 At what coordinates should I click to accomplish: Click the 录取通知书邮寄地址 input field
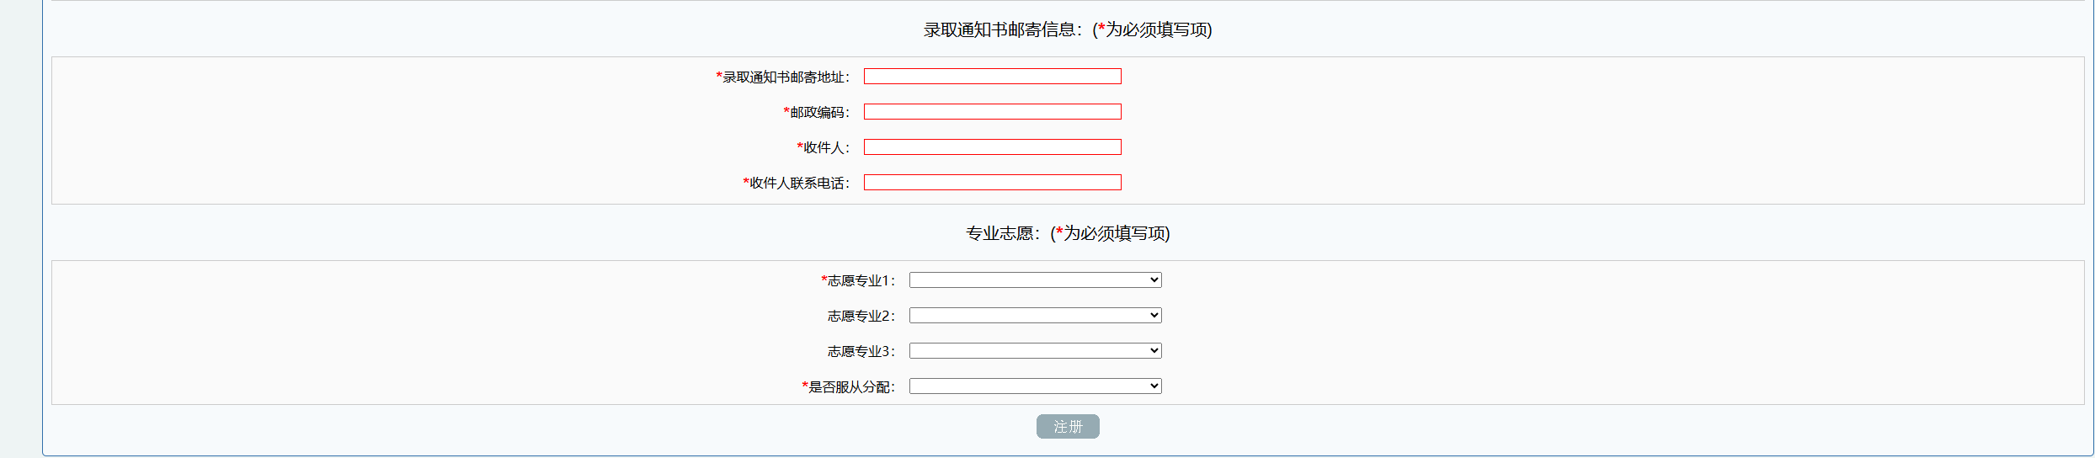992,77
